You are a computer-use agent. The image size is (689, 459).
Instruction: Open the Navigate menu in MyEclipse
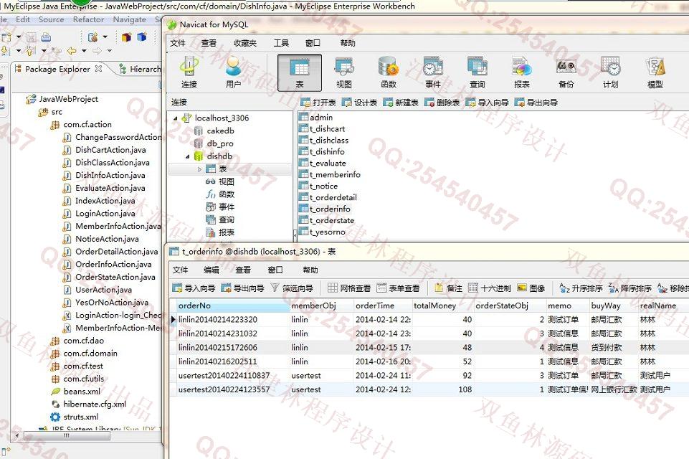point(129,19)
